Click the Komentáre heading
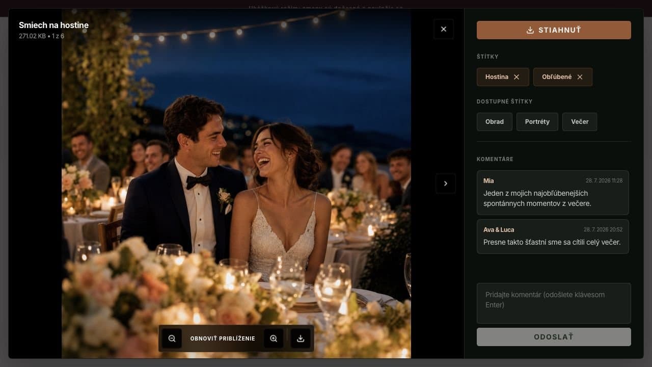Screen dimensions: 652x367 pyautogui.click(x=495, y=159)
